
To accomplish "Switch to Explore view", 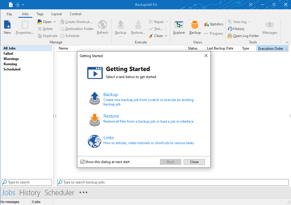I will tap(179, 27).
